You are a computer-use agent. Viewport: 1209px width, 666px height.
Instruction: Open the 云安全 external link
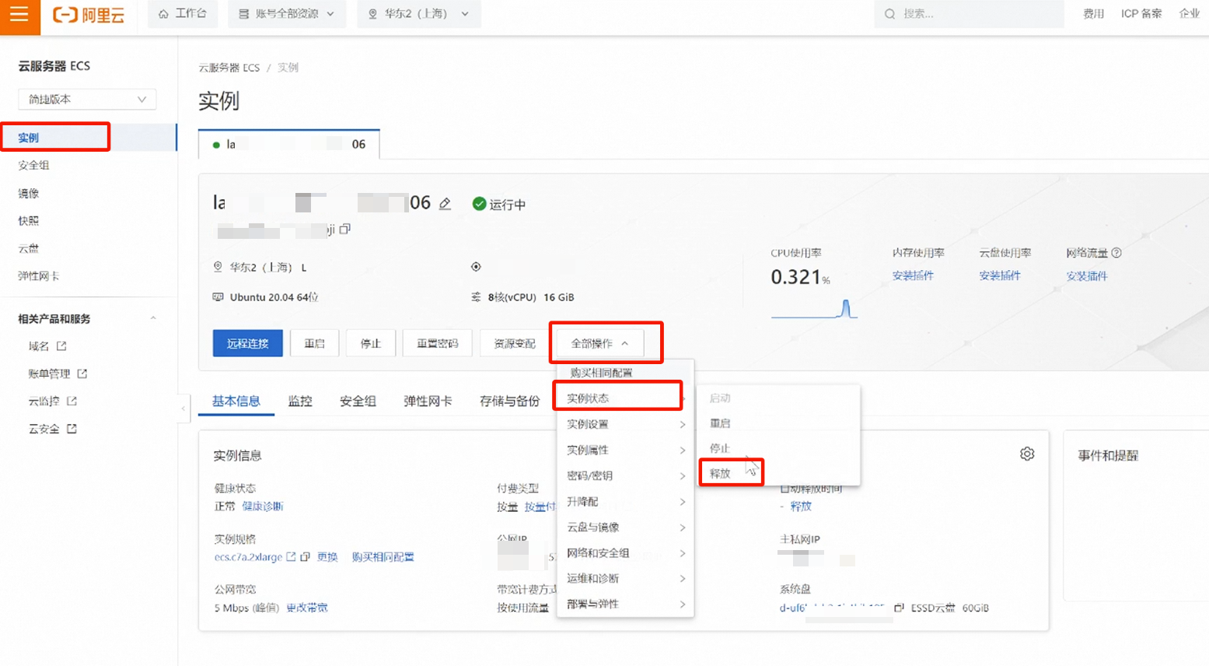click(x=53, y=429)
